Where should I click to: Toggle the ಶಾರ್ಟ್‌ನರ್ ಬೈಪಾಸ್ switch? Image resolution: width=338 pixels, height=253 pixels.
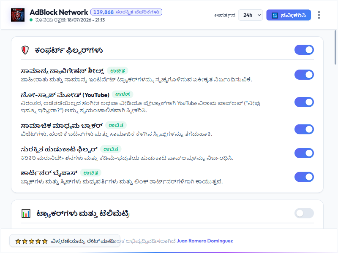304,177
